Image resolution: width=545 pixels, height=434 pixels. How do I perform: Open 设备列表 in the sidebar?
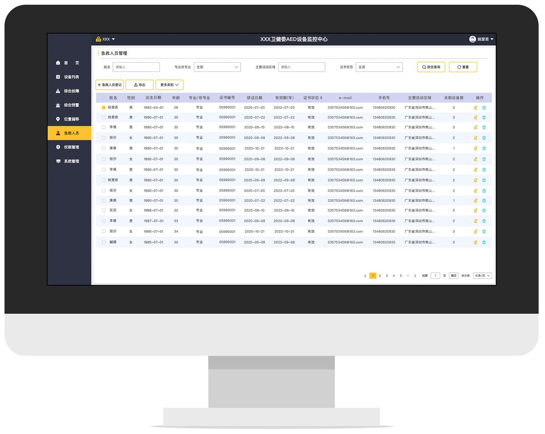[69, 77]
